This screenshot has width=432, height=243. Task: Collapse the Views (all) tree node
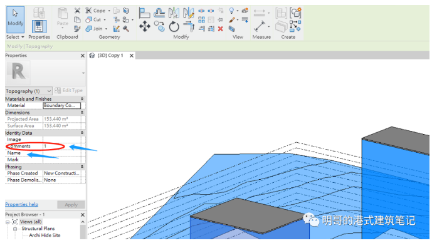[8, 222]
